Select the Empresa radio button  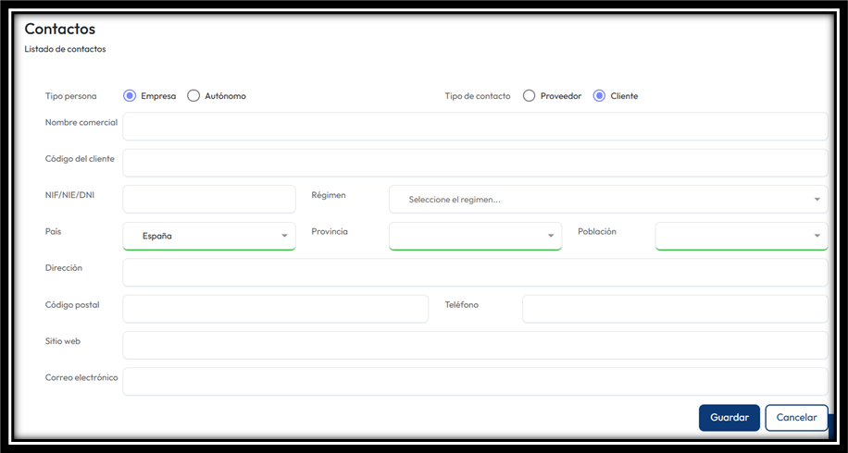click(130, 96)
